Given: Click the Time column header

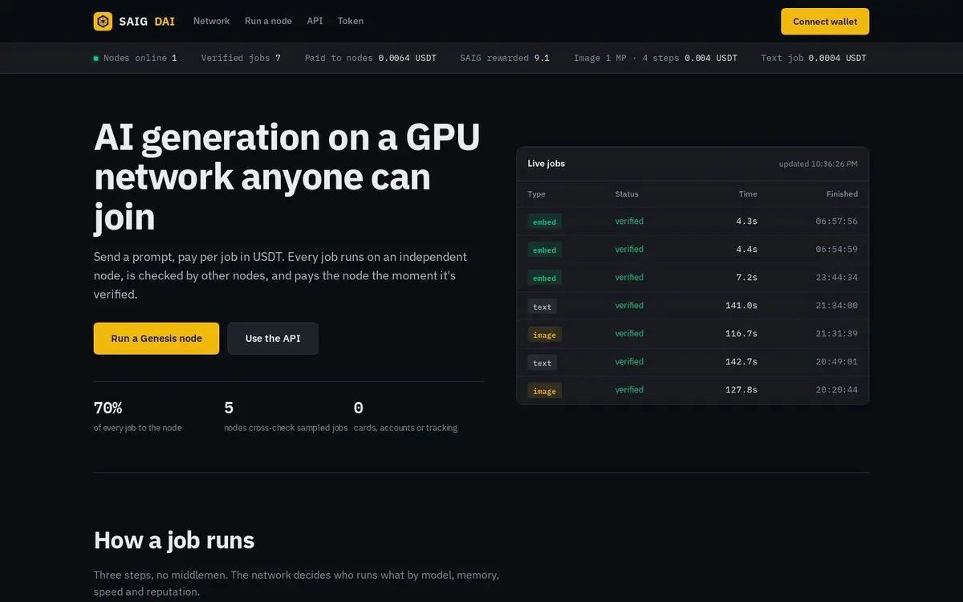Looking at the screenshot, I should [748, 194].
